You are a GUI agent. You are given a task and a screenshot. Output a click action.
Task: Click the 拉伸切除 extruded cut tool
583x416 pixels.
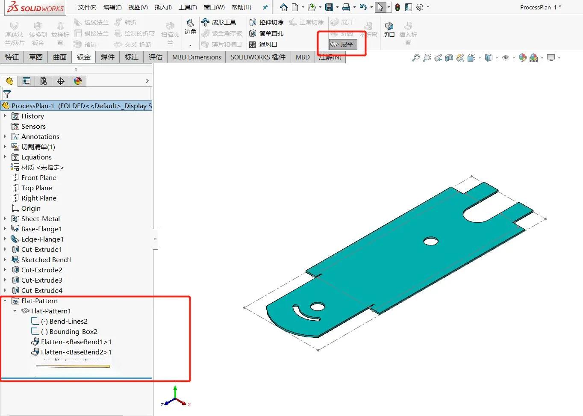point(266,22)
